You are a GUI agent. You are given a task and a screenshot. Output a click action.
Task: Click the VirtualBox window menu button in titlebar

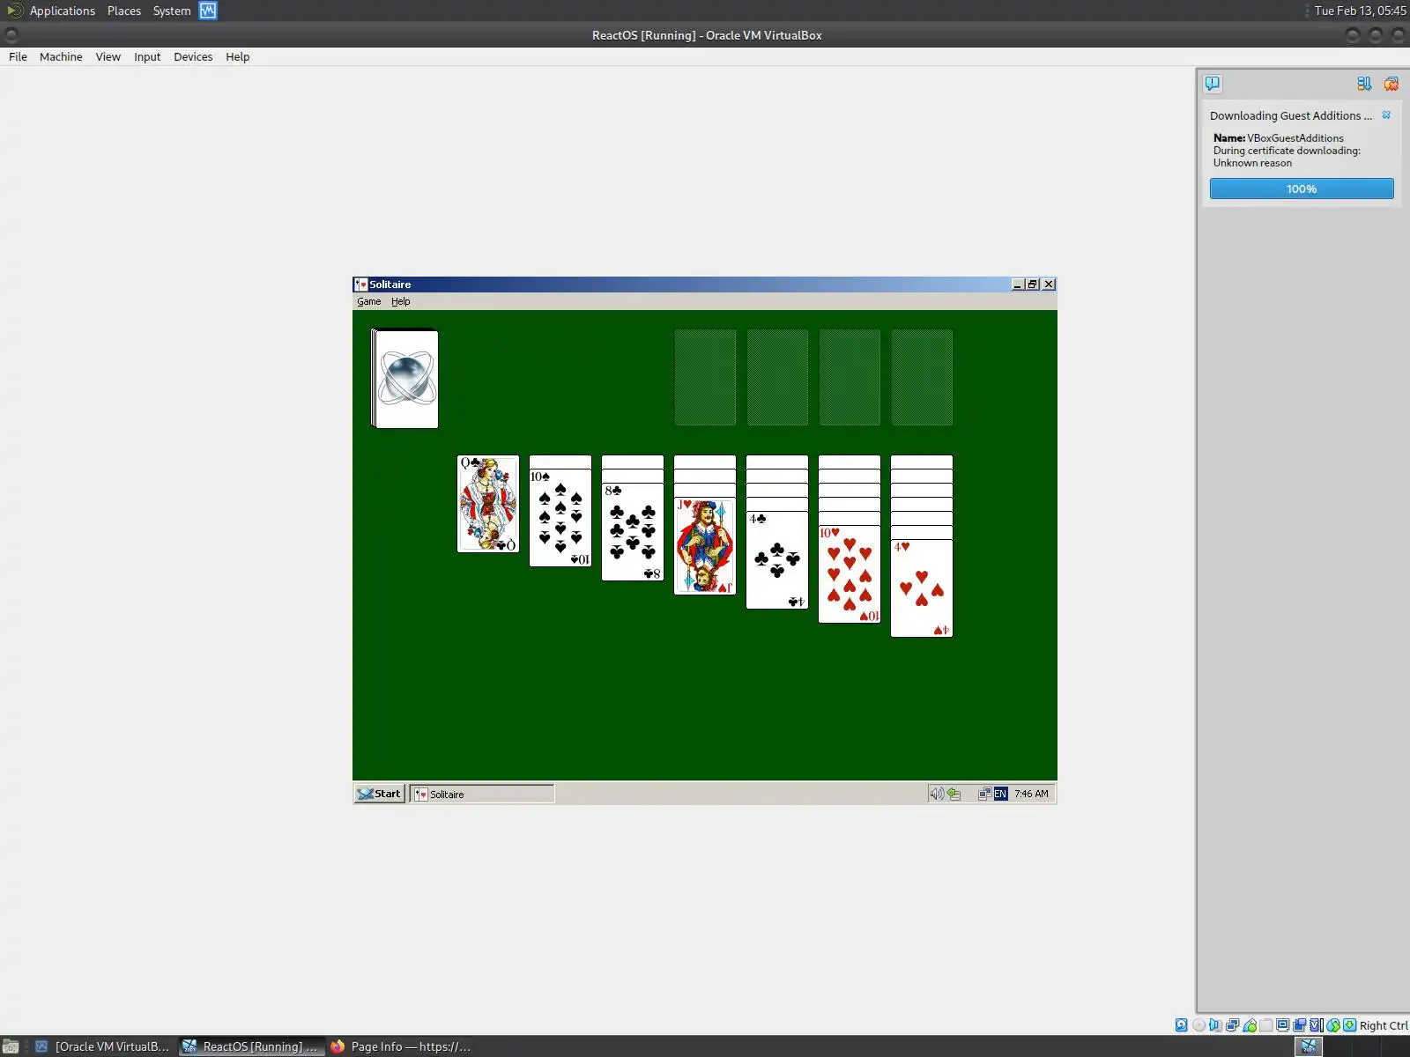click(11, 35)
